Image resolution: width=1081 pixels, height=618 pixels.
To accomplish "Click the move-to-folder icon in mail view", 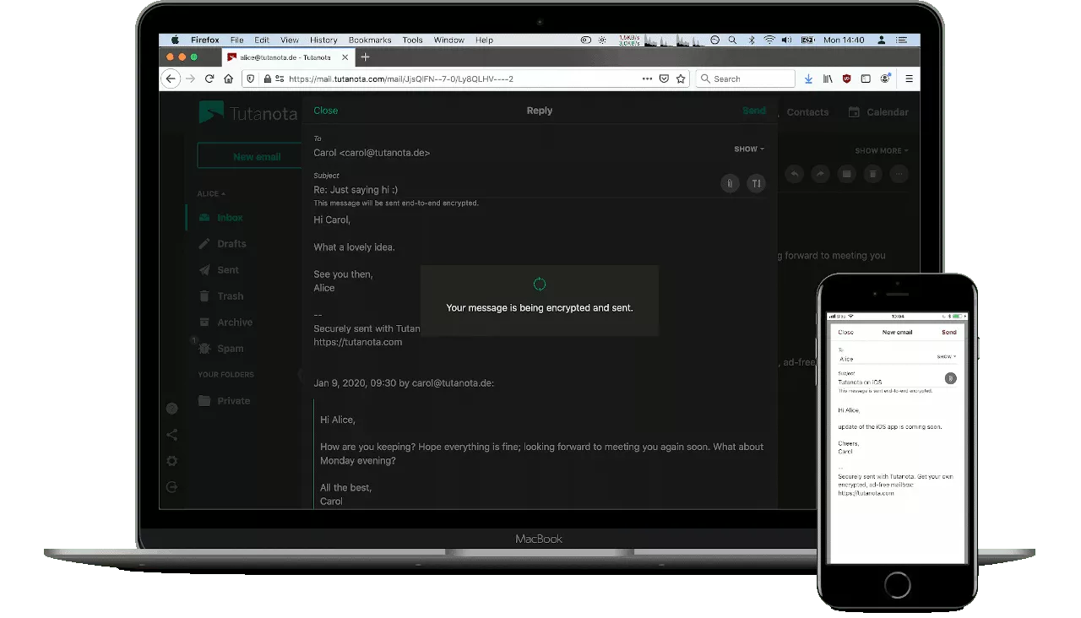I will 846,174.
